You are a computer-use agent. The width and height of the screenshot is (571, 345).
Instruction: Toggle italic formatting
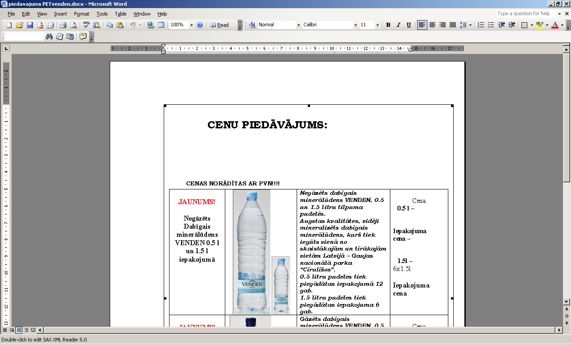click(x=398, y=25)
